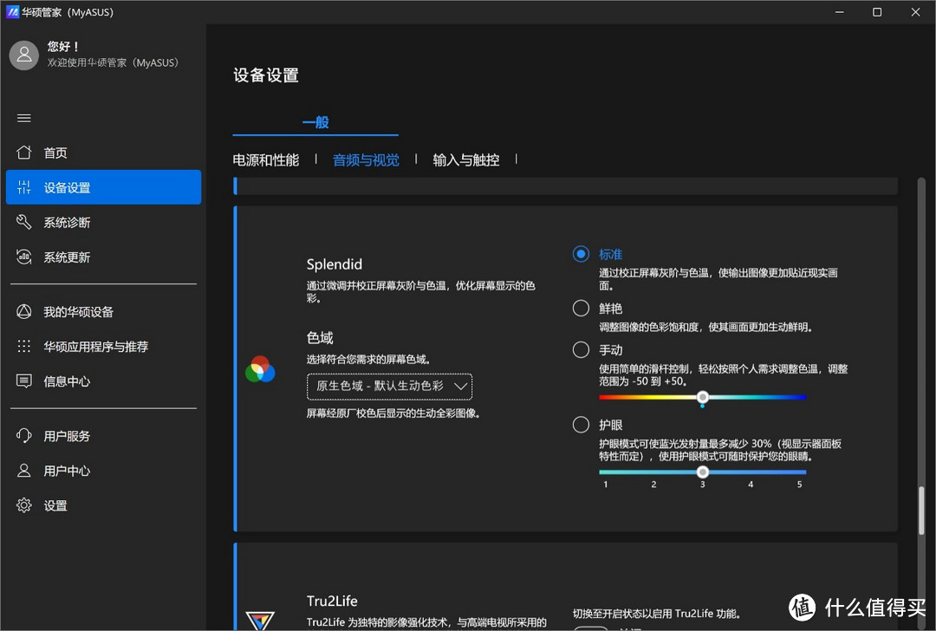Click the Splendid RGB color circles icon
Viewport: 936px width, 631px height.
tap(260, 369)
